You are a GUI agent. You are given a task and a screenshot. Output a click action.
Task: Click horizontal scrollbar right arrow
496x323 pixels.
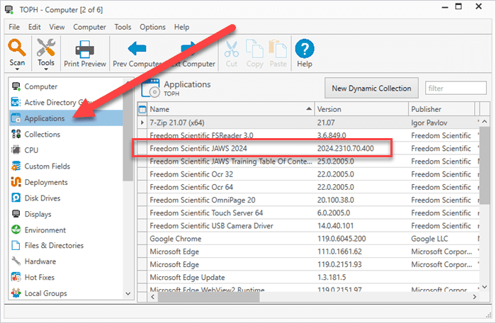pyautogui.click(x=475, y=297)
